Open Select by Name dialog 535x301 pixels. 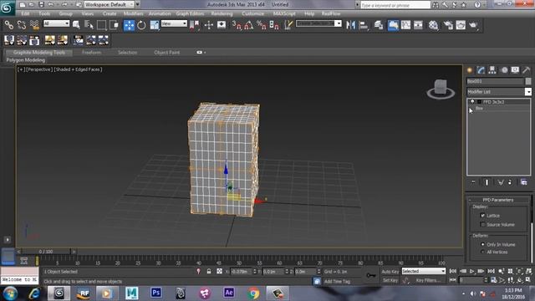(89, 25)
